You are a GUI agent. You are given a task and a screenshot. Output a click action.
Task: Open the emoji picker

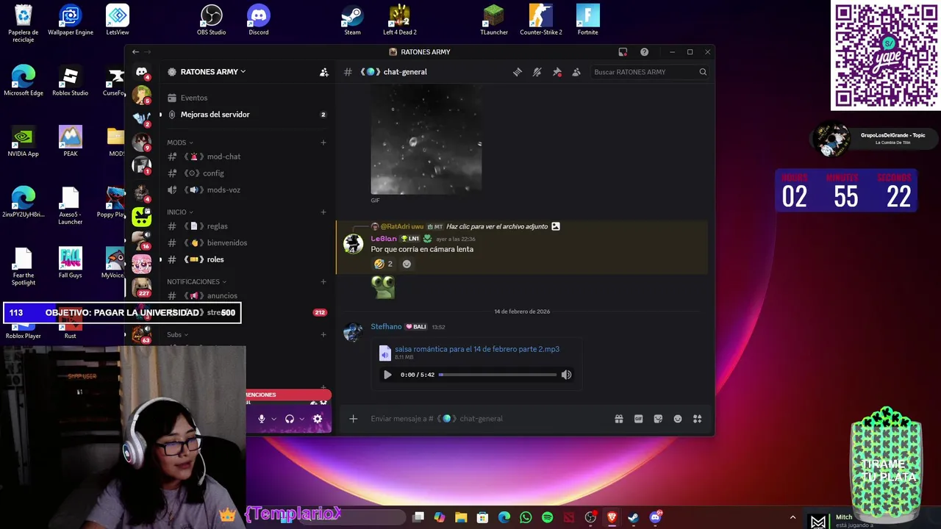pos(678,419)
